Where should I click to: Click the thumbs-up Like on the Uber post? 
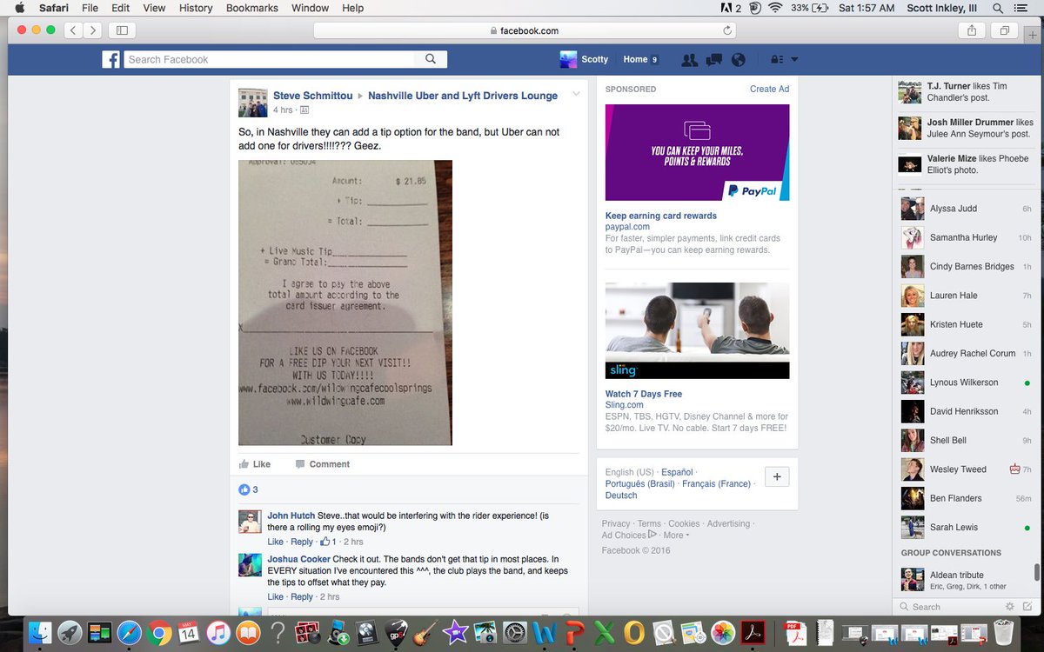click(x=255, y=464)
